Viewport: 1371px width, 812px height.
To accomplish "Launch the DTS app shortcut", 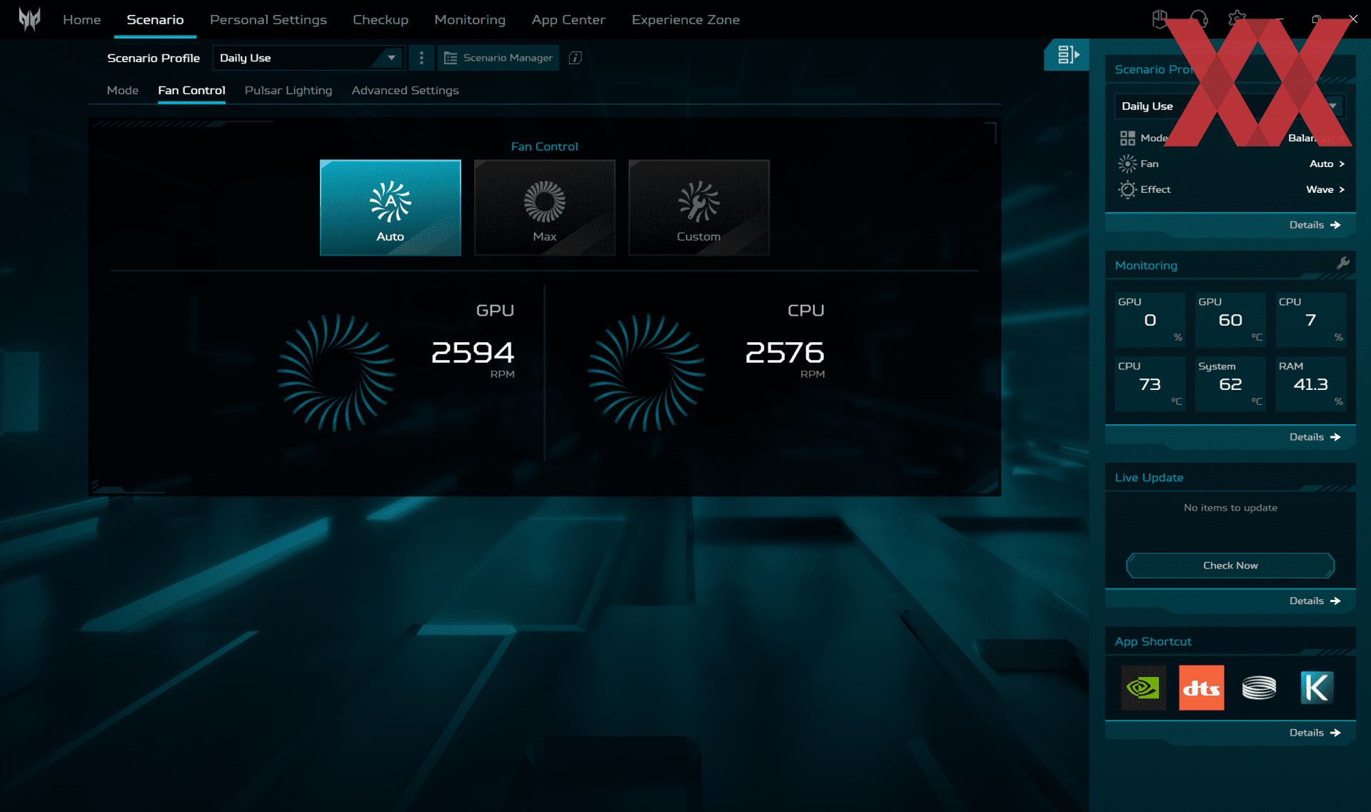I will point(1201,688).
